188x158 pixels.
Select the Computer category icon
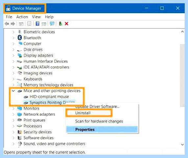click(x=20, y=43)
